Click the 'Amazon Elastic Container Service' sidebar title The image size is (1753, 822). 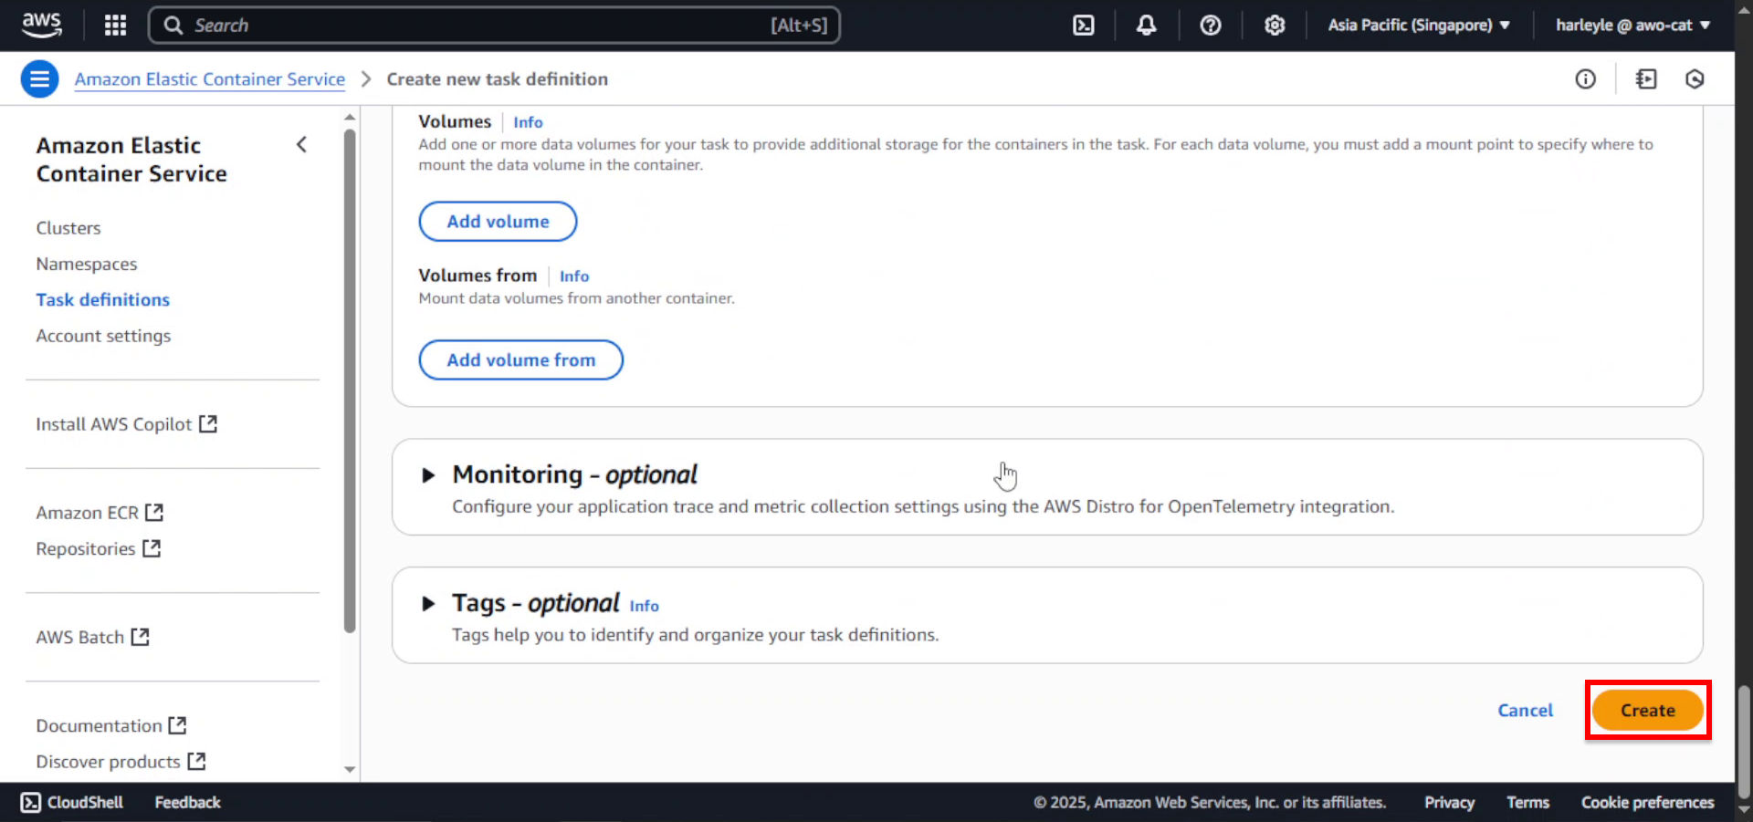tap(131, 160)
